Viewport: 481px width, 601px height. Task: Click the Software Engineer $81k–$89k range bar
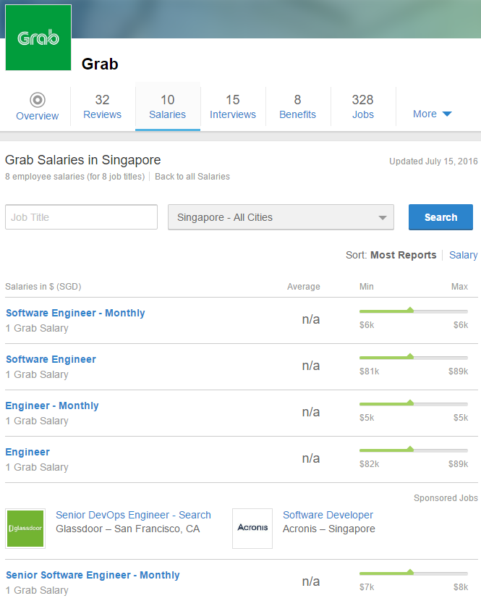pos(414,357)
